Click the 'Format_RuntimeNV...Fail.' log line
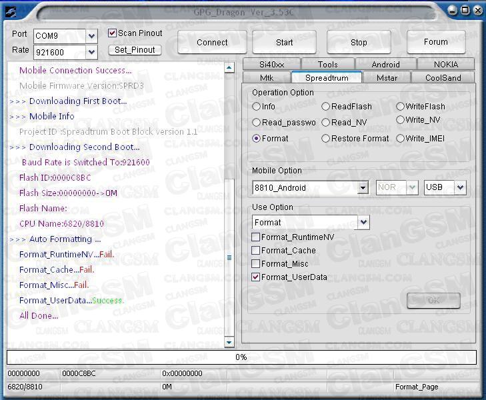The width and height of the screenshot is (486, 400). click(x=67, y=255)
